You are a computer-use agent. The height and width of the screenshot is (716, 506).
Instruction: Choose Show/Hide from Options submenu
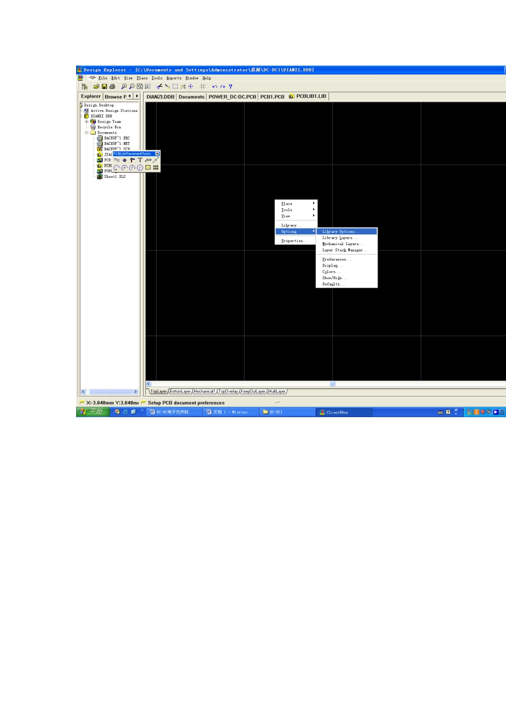coord(347,278)
